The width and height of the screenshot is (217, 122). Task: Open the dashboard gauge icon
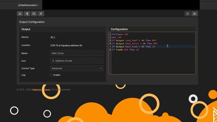(x=20, y=14)
